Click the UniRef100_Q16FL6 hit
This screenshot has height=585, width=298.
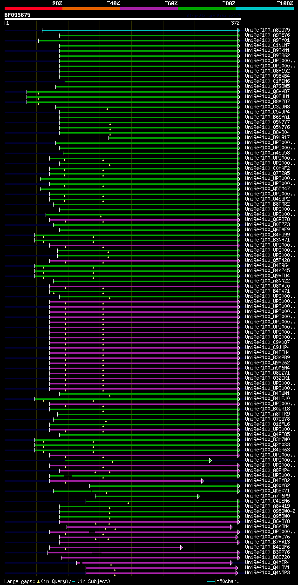coord(267,424)
